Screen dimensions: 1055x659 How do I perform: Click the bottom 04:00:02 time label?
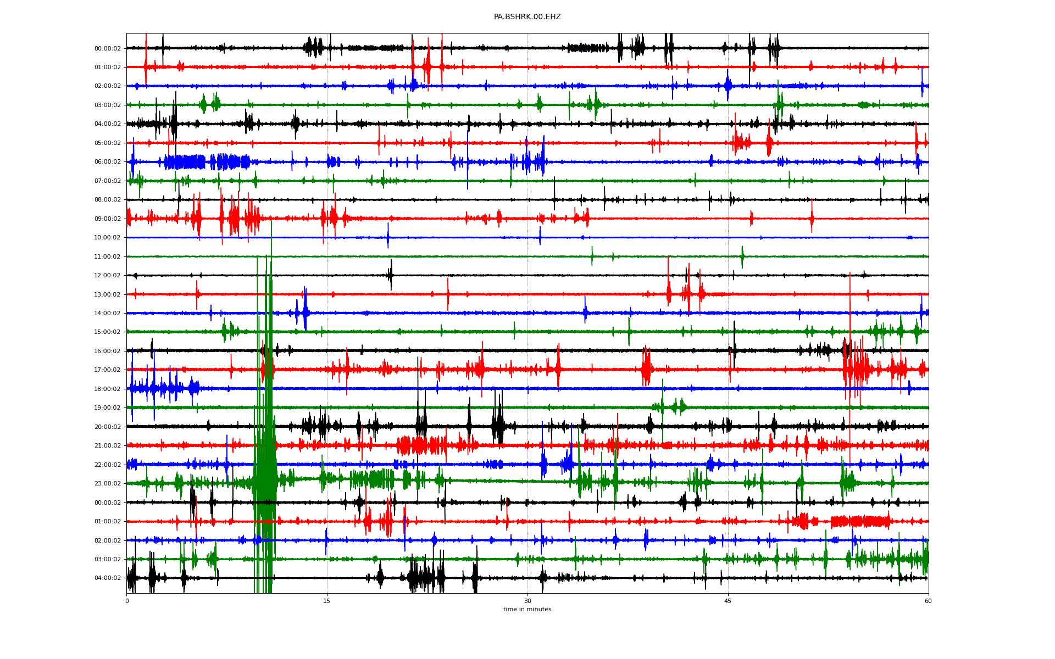107,578
